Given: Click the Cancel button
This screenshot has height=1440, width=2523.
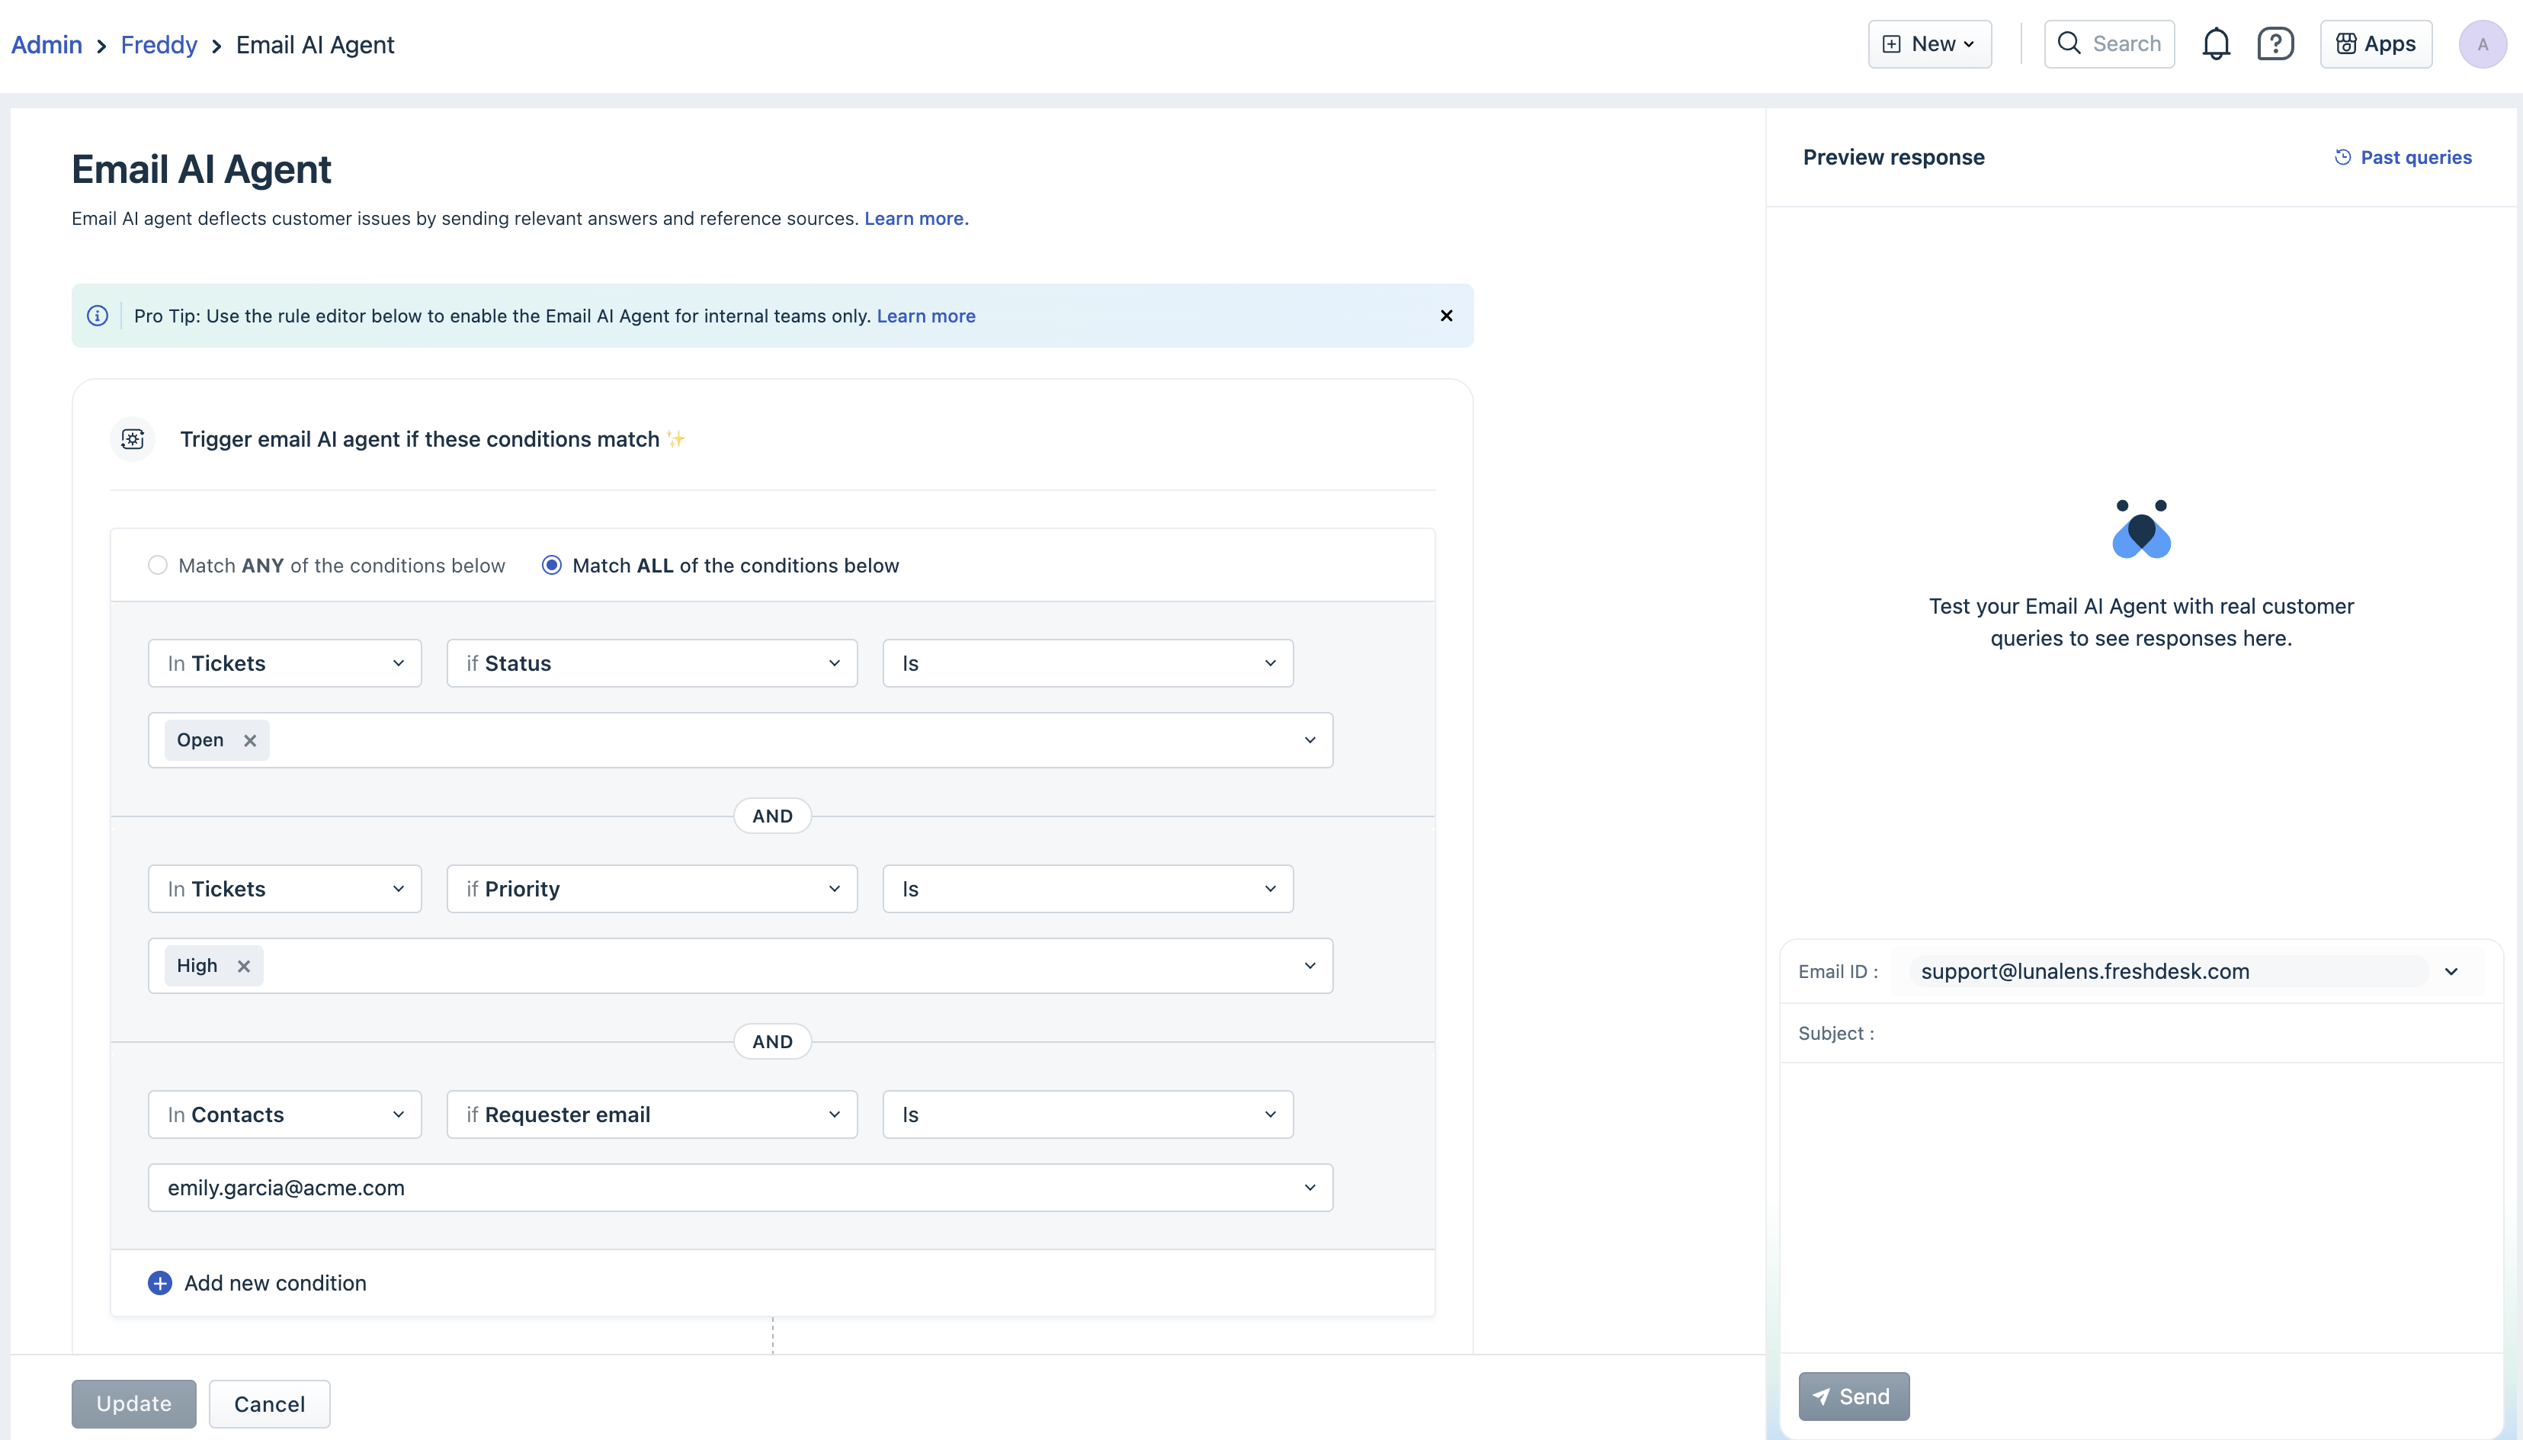Looking at the screenshot, I should pos(269,1404).
